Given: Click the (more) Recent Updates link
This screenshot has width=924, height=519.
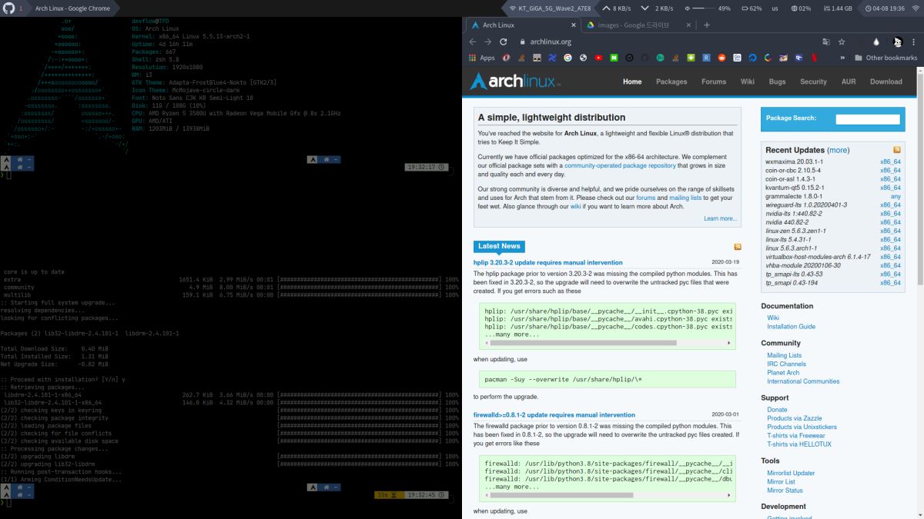Looking at the screenshot, I should (839, 150).
